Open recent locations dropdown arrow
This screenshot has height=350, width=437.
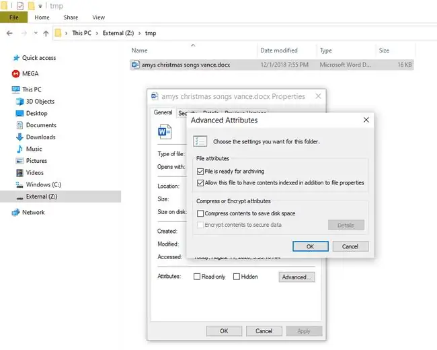[36, 33]
